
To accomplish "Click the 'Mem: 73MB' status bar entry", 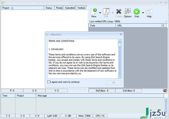I will coord(84,116).
